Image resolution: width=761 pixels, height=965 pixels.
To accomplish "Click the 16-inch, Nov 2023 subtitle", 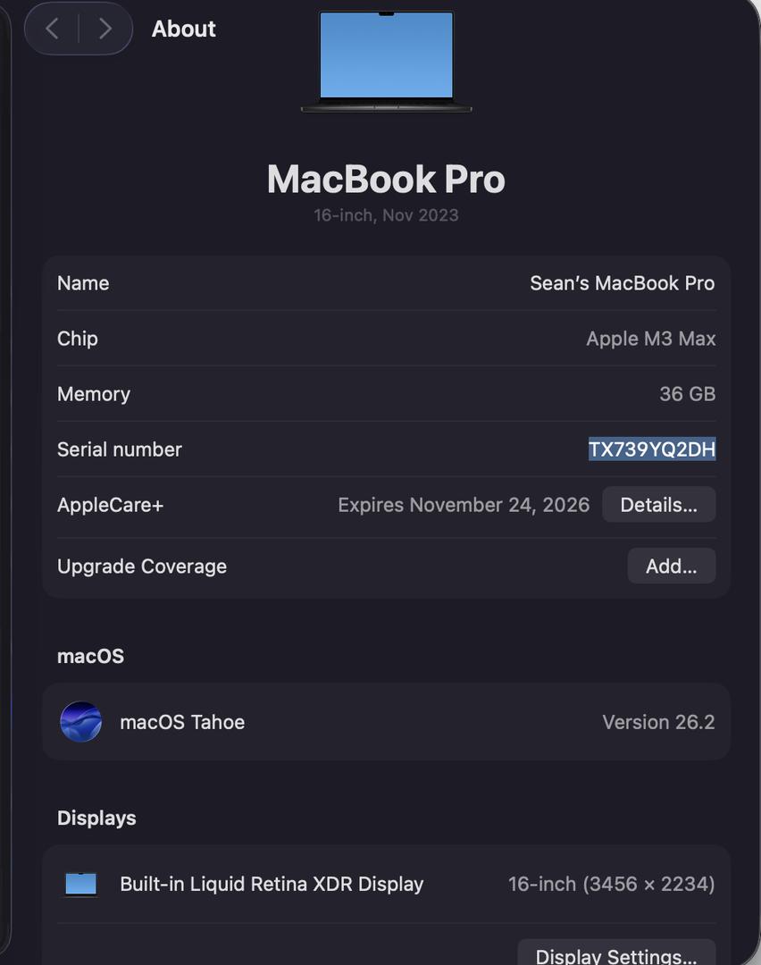I will click(x=386, y=215).
